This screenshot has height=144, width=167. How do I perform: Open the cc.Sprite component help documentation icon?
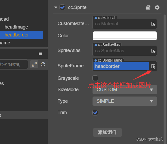click(x=148, y=7)
